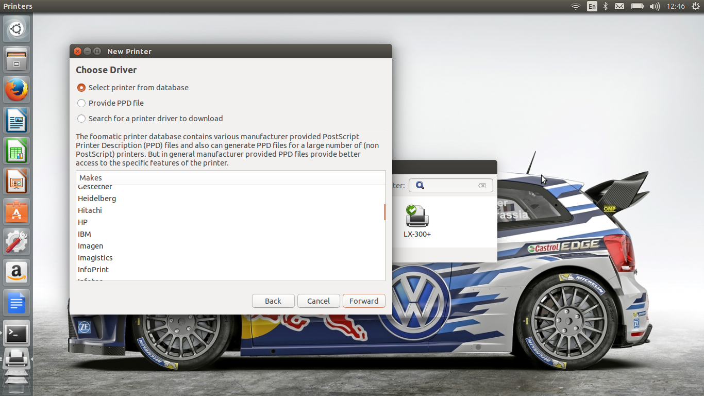This screenshot has height=396, width=704.
Task: Open the sound volume indicator
Action: 655,6
